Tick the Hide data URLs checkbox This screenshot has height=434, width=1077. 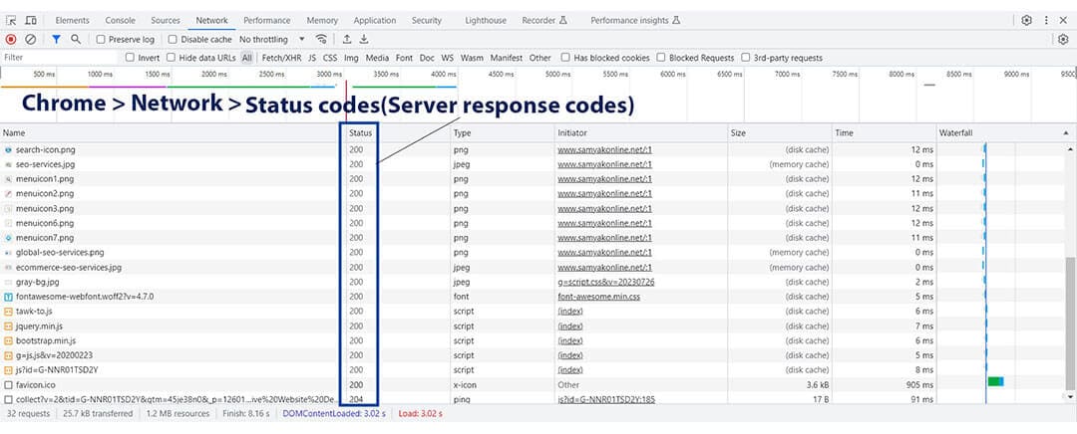tap(172, 59)
